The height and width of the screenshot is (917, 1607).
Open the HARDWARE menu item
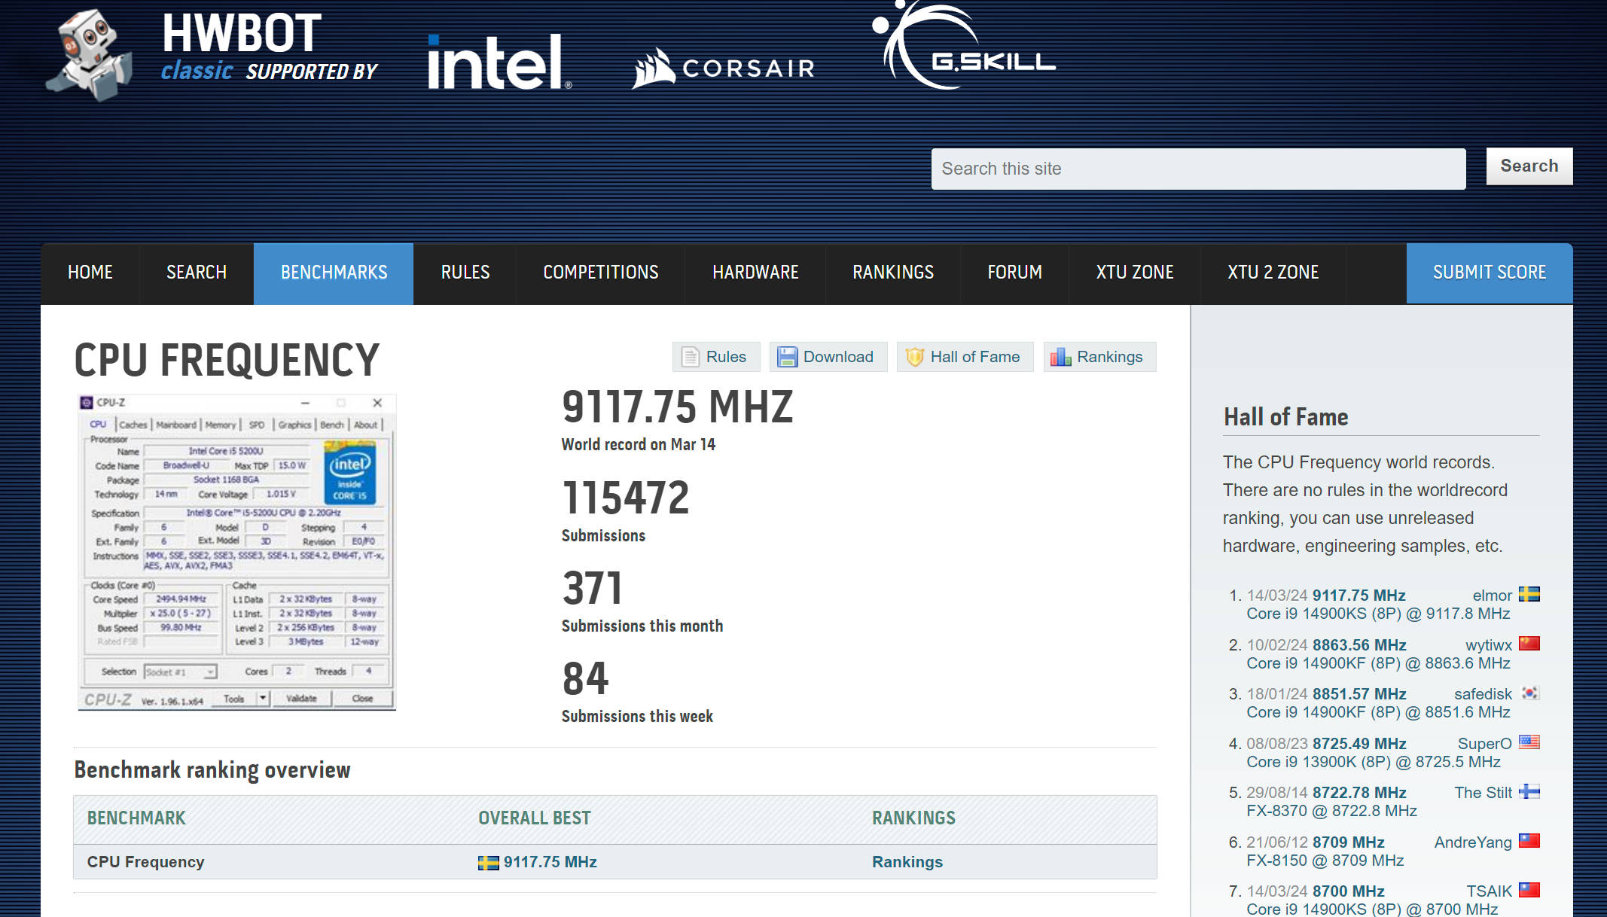[x=755, y=273]
